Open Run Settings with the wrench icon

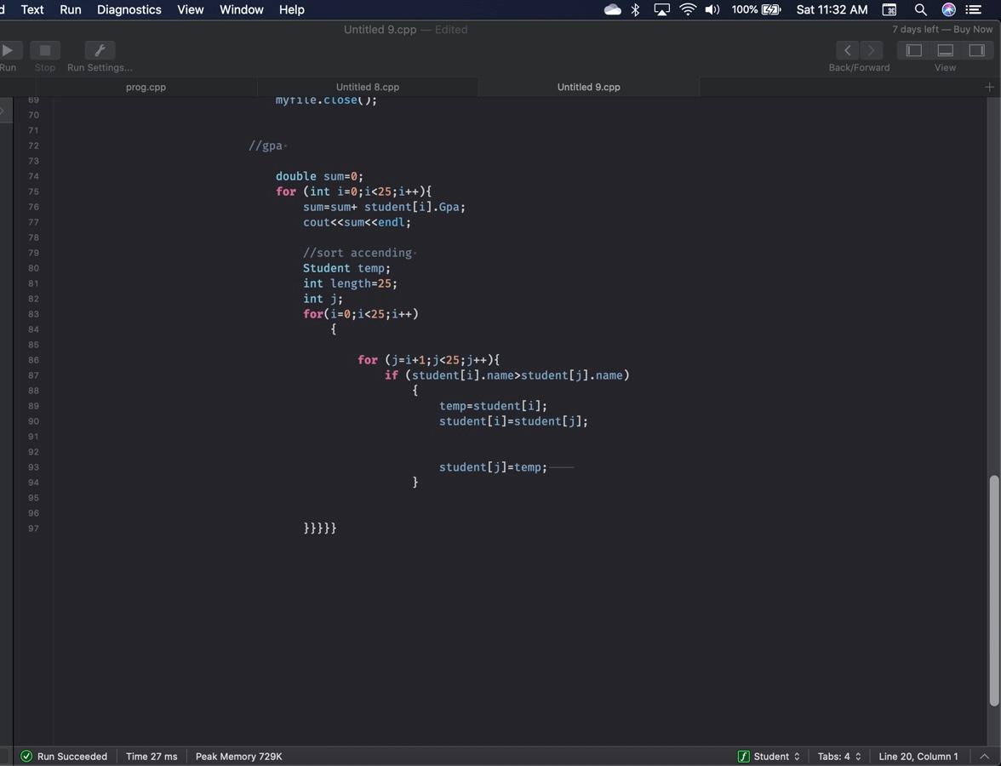[x=99, y=50]
